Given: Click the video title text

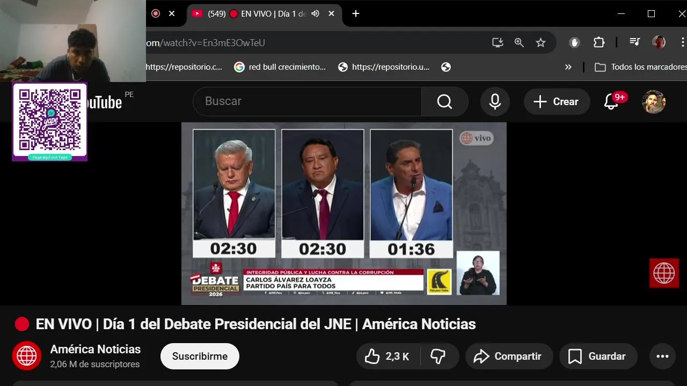Looking at the screenshot, I should 255,324.
